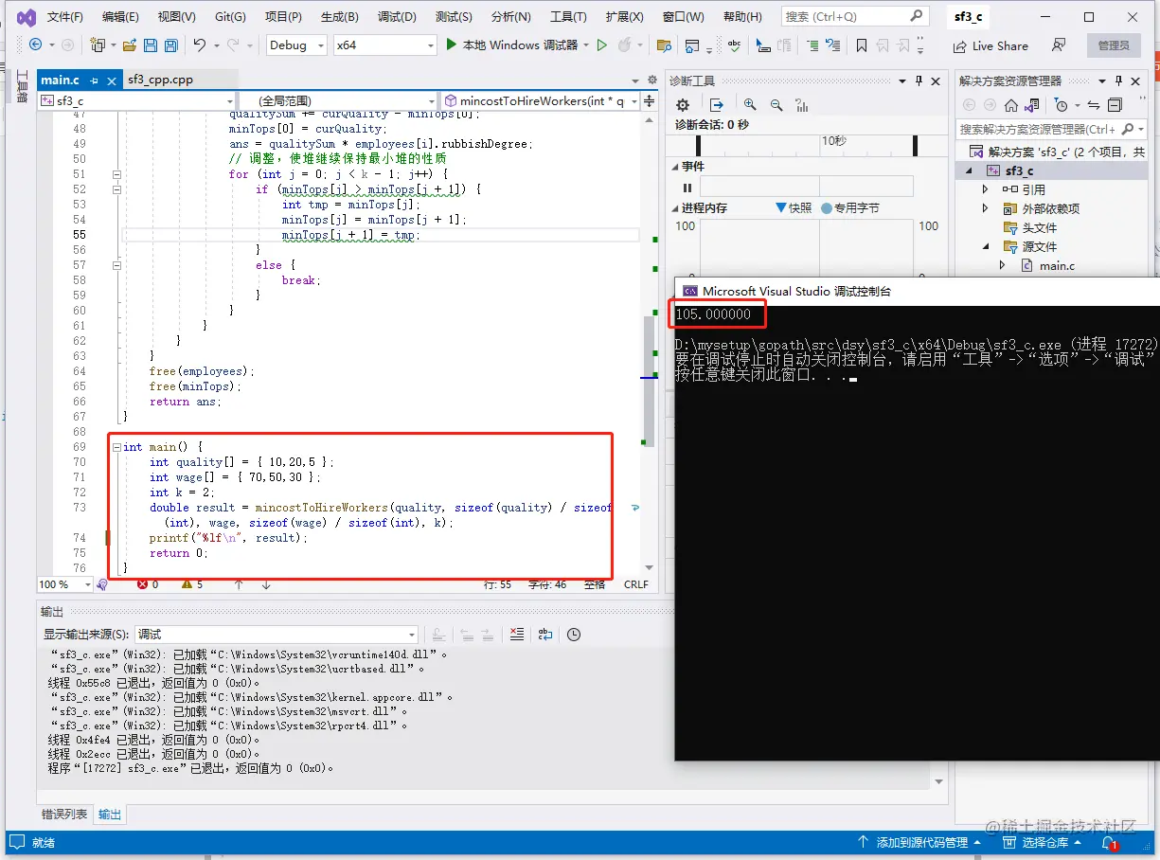Click sync with active document arrows icon

(x=1094, y=105)
